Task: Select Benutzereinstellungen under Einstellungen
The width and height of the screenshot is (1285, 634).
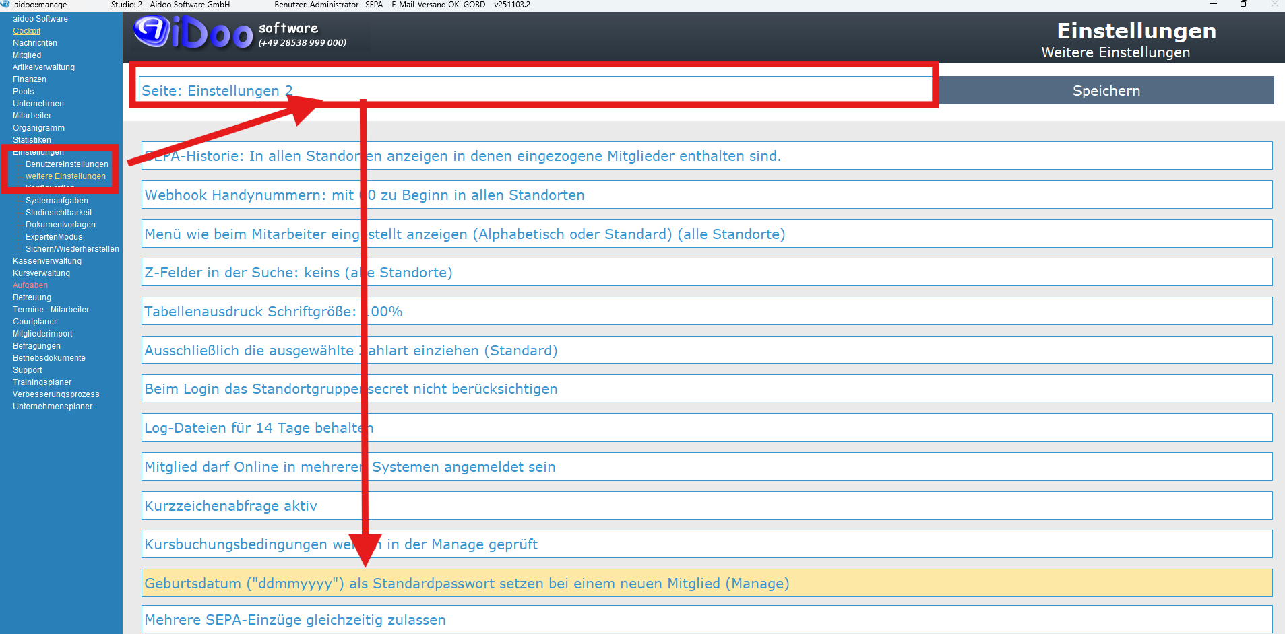Action: [x=67, y=164]
